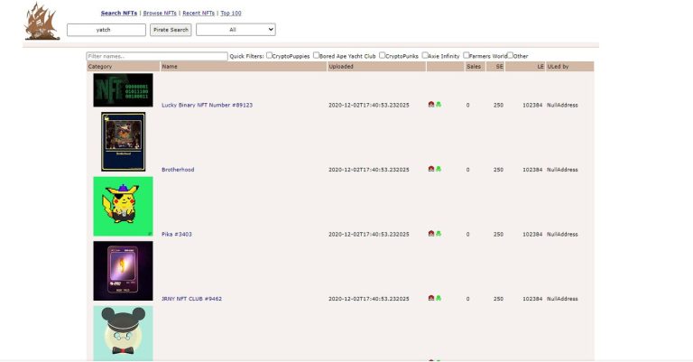Click the Pika #3403 Pikachu thumbnail
This screenshot has height=362, width=693.
tap(123, 207)
